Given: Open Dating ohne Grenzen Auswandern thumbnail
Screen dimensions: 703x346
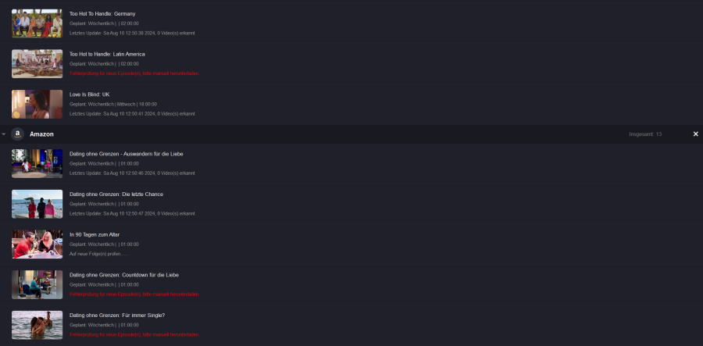Looking at the screenshot, I should [x=37, y=163].
